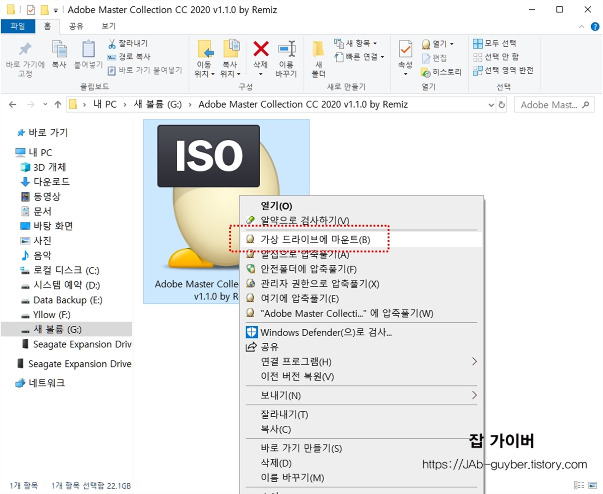Click the Up one level arrow
This screenshot has height=494, width=603.
point(58,105)
